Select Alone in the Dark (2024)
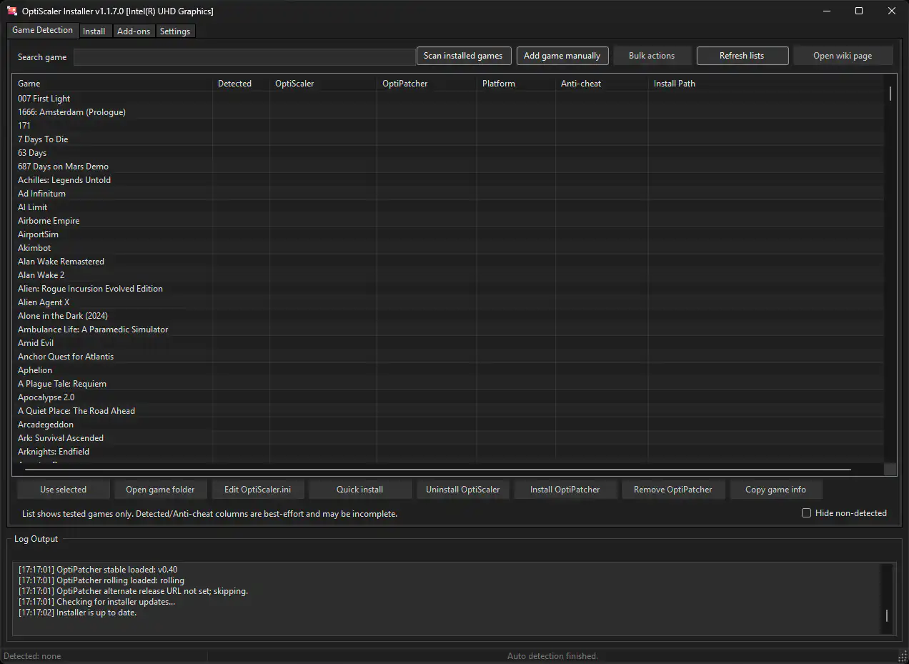The height and width of the screenshot is (664, 909). (448, 316)
